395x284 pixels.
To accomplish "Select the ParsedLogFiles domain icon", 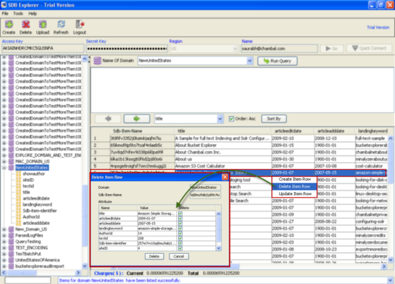I will pos(11,235).
